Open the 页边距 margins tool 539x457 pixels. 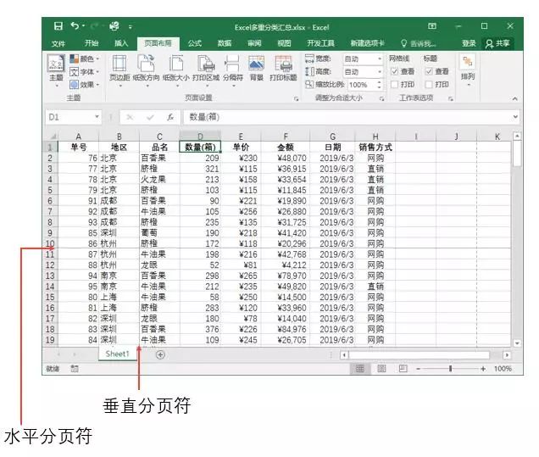[x=119, y=66]
